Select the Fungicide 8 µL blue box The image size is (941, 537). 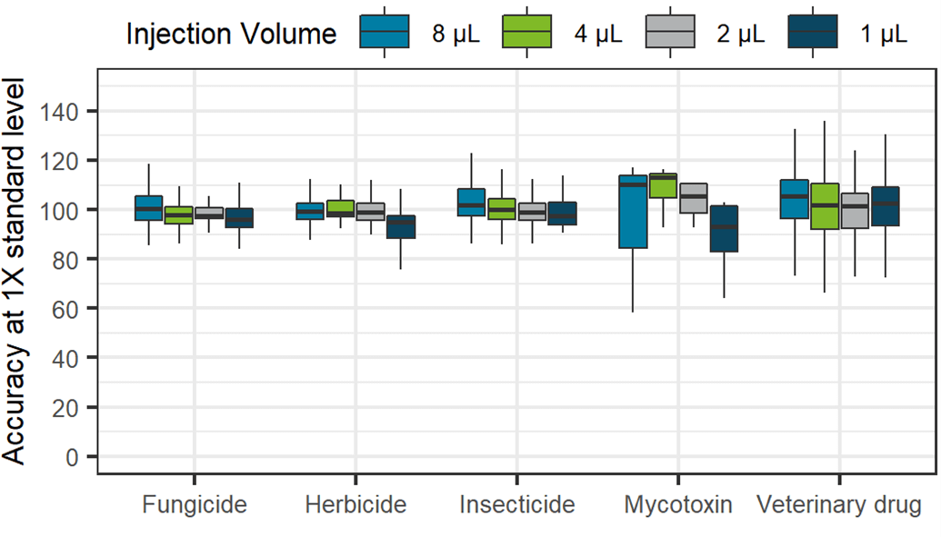click(149, 208)
